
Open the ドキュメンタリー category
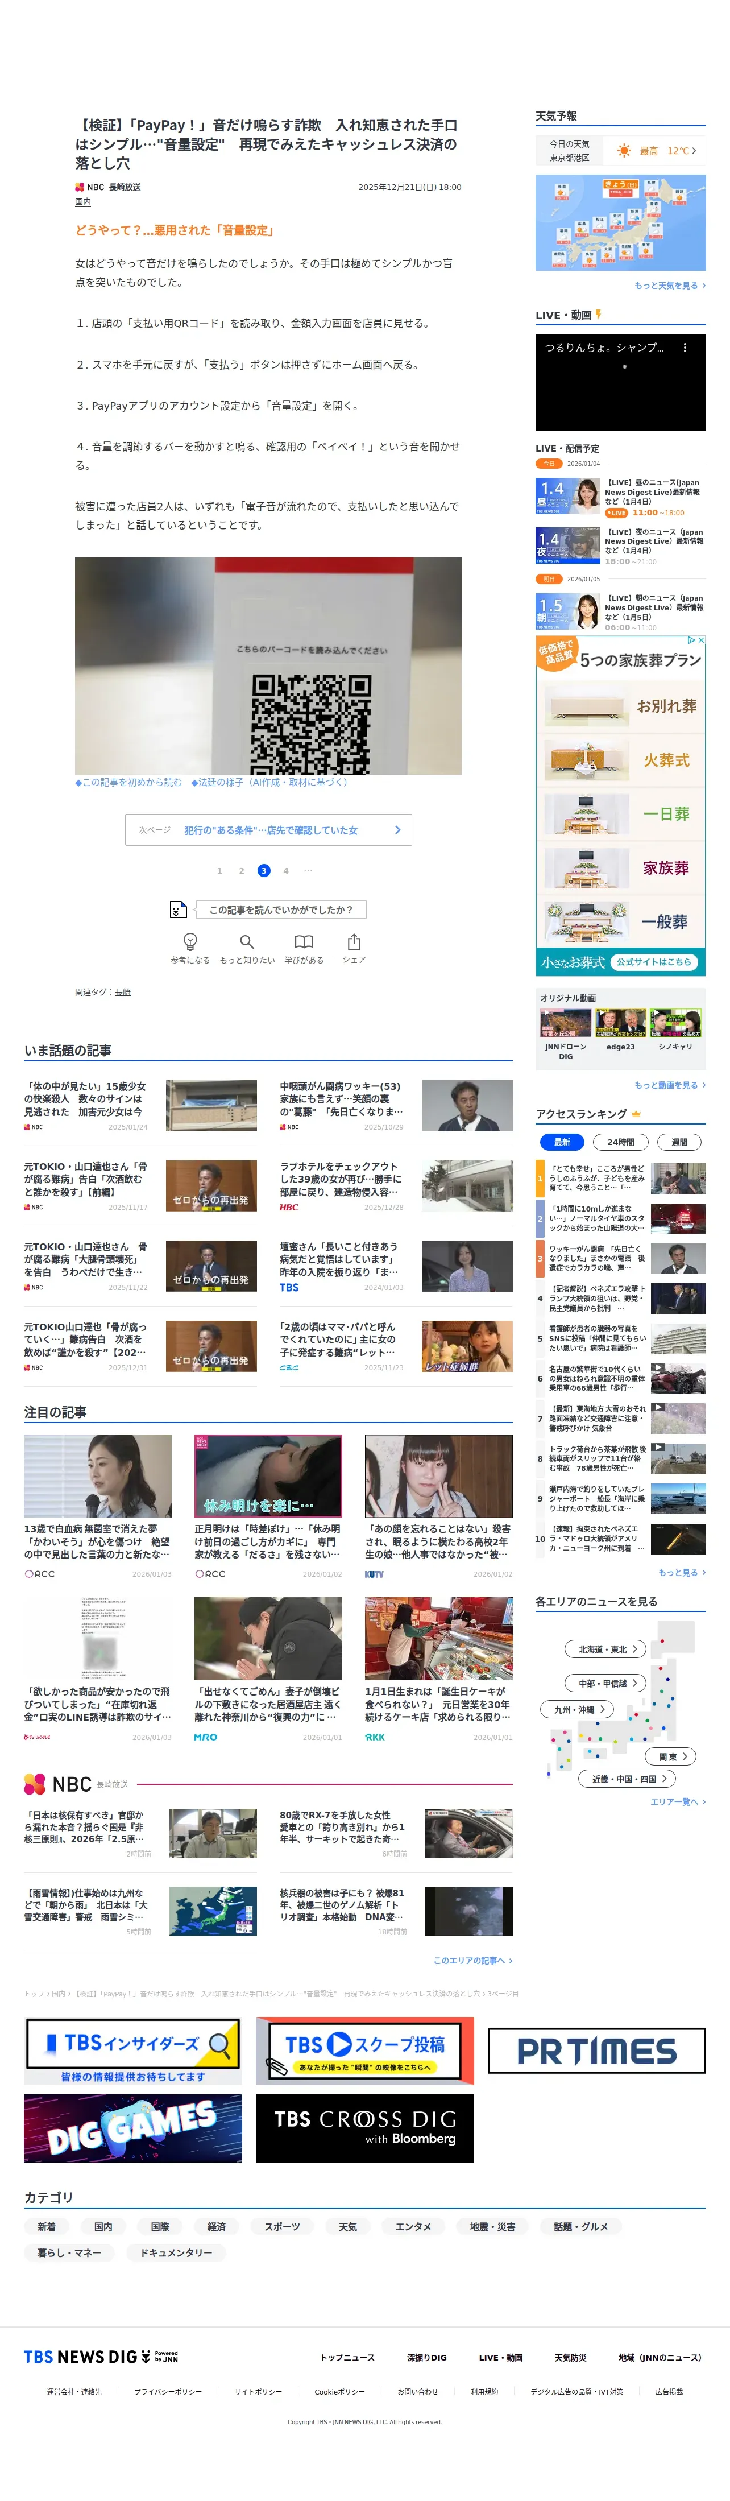tap(176, 2252)
